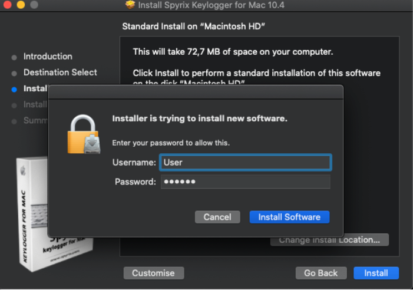
Task: Click the window title 'Install Spyrix Keylogger for Mac 10.4'
Action: coord(212,5)
